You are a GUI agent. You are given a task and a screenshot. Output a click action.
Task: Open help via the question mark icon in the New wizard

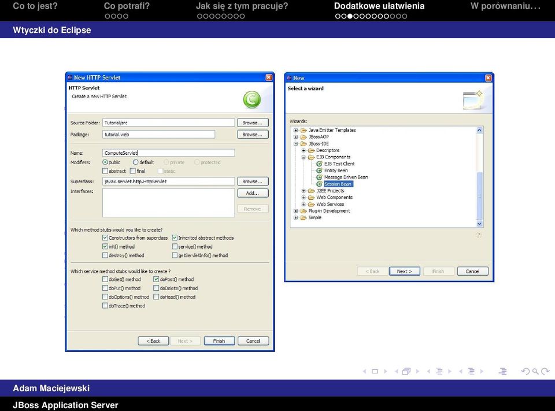click(478, 235)
